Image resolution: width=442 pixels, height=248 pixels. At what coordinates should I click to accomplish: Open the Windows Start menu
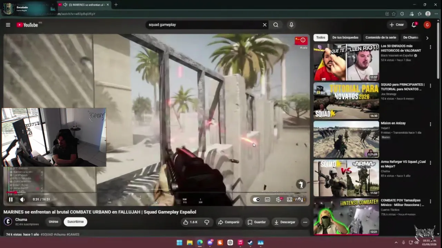pos(179,242)
